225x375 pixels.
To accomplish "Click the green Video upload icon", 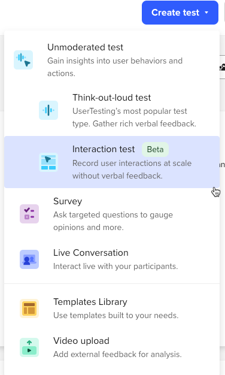I will pos(29,347).
